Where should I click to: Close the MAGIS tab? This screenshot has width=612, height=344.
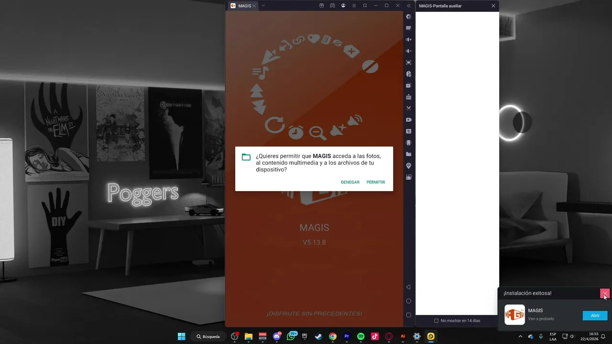coord(254,6)
